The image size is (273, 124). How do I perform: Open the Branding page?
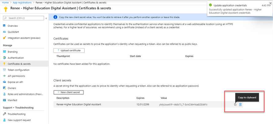(13, 52)
